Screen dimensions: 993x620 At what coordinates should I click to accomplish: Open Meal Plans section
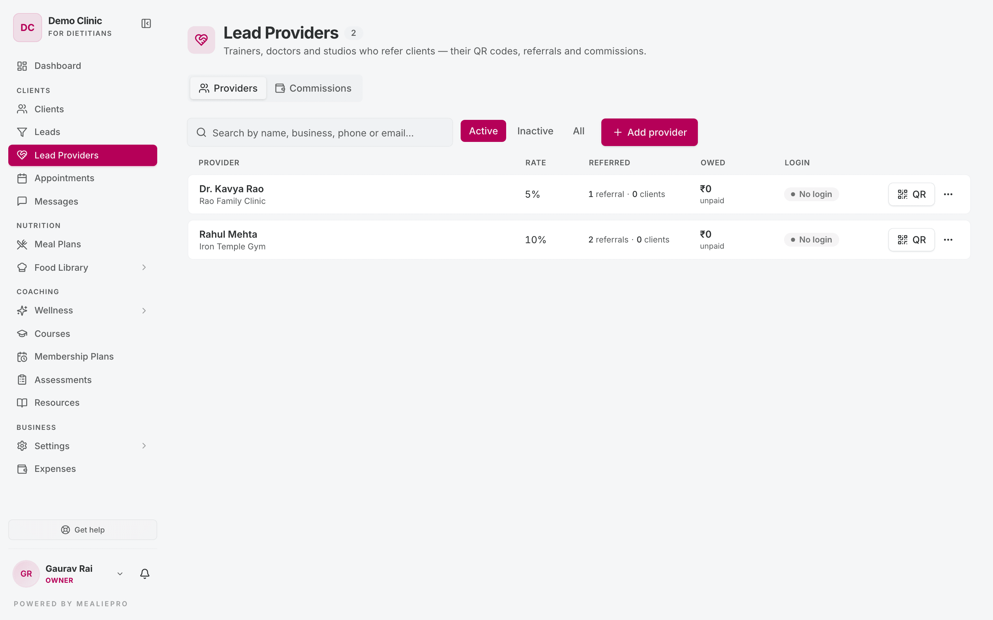[82, 244]
